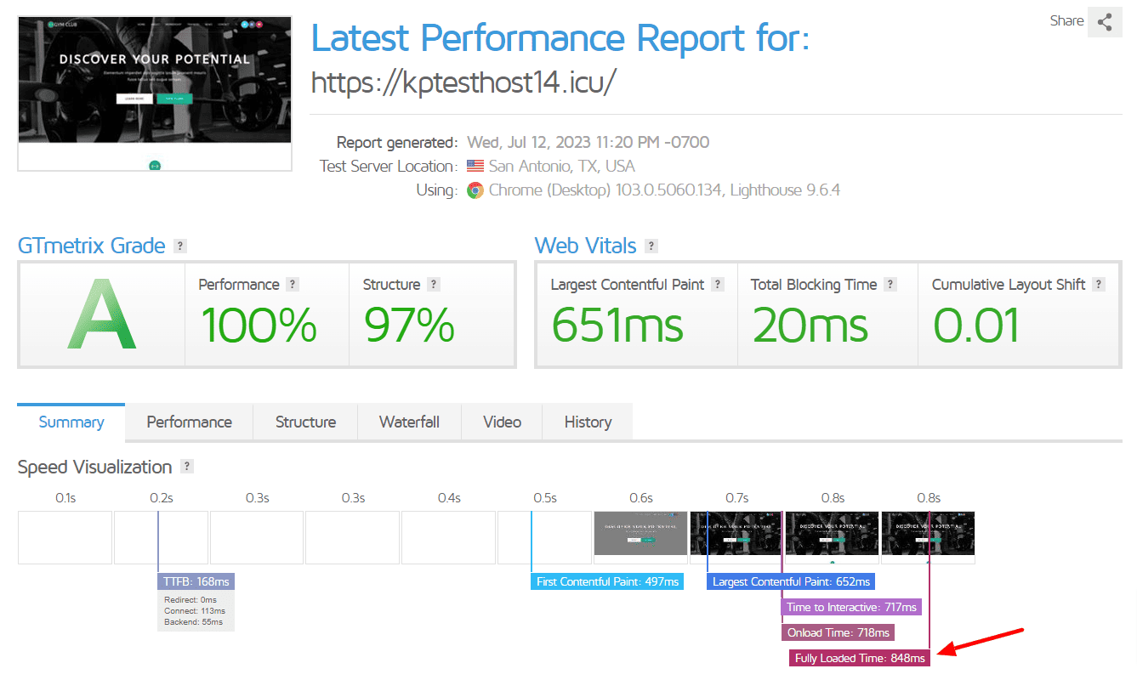Open the kptesthost14.icu URL link
Screen dimensions: 1137x680
click(463, 82)
